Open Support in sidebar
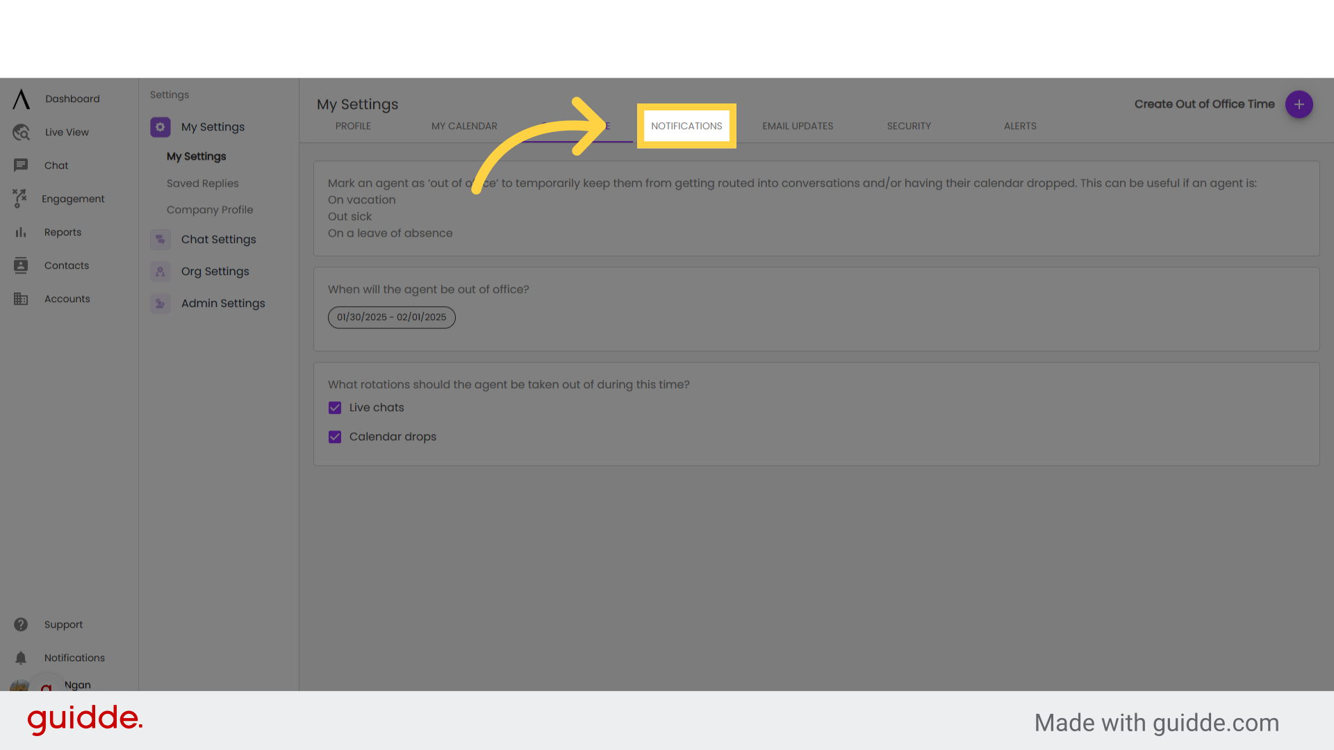The image size is (1334, 750). point(63,624)
